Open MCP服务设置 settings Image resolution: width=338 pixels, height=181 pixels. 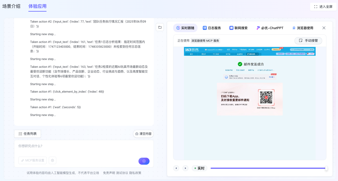[33, 160]
